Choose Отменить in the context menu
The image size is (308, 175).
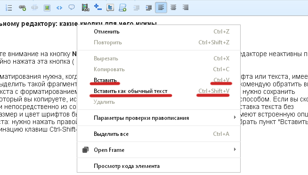(x=159, y=32)
